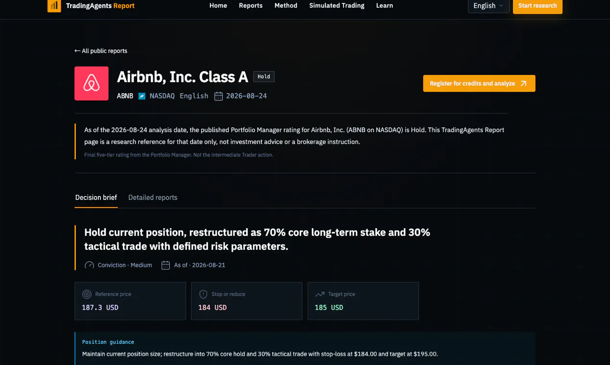Click the Final five-tier rating footnote

(179, 155)
